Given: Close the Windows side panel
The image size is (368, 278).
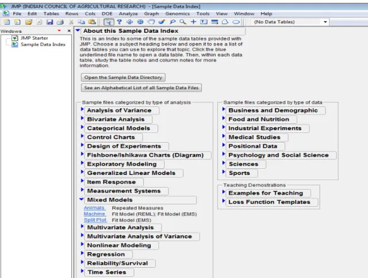Looking at the screenshot, I should coord(69,31).
